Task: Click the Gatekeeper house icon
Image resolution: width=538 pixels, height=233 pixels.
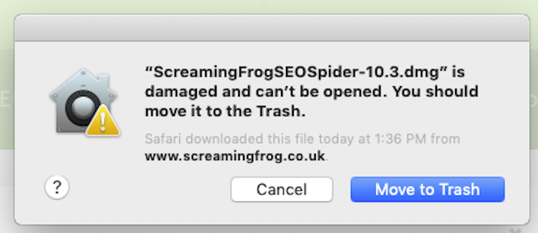Action: pyautogui.click(x=84, y=102)
